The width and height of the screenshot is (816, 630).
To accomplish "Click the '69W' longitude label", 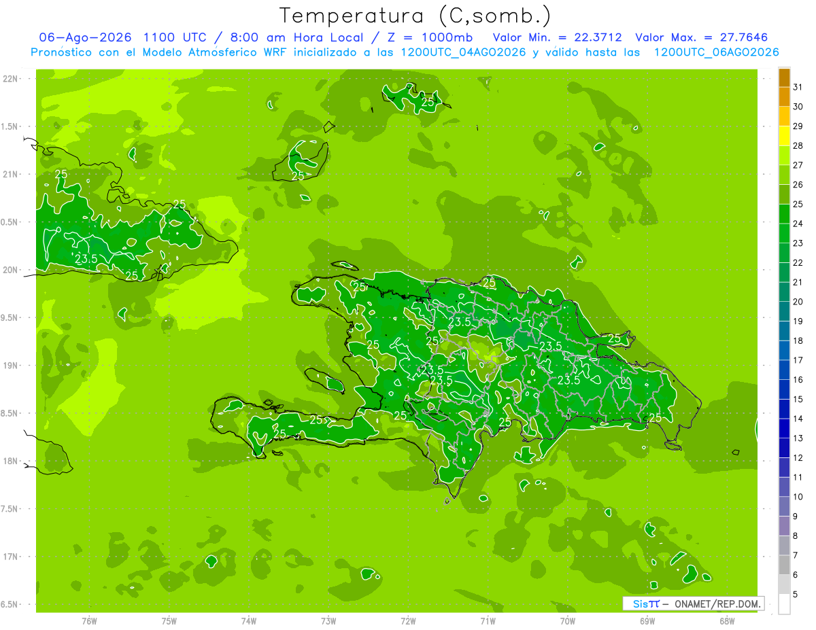I will pos(647,620).
